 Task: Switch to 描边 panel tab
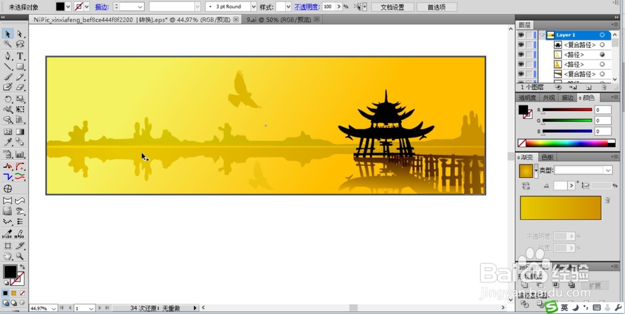567,98
